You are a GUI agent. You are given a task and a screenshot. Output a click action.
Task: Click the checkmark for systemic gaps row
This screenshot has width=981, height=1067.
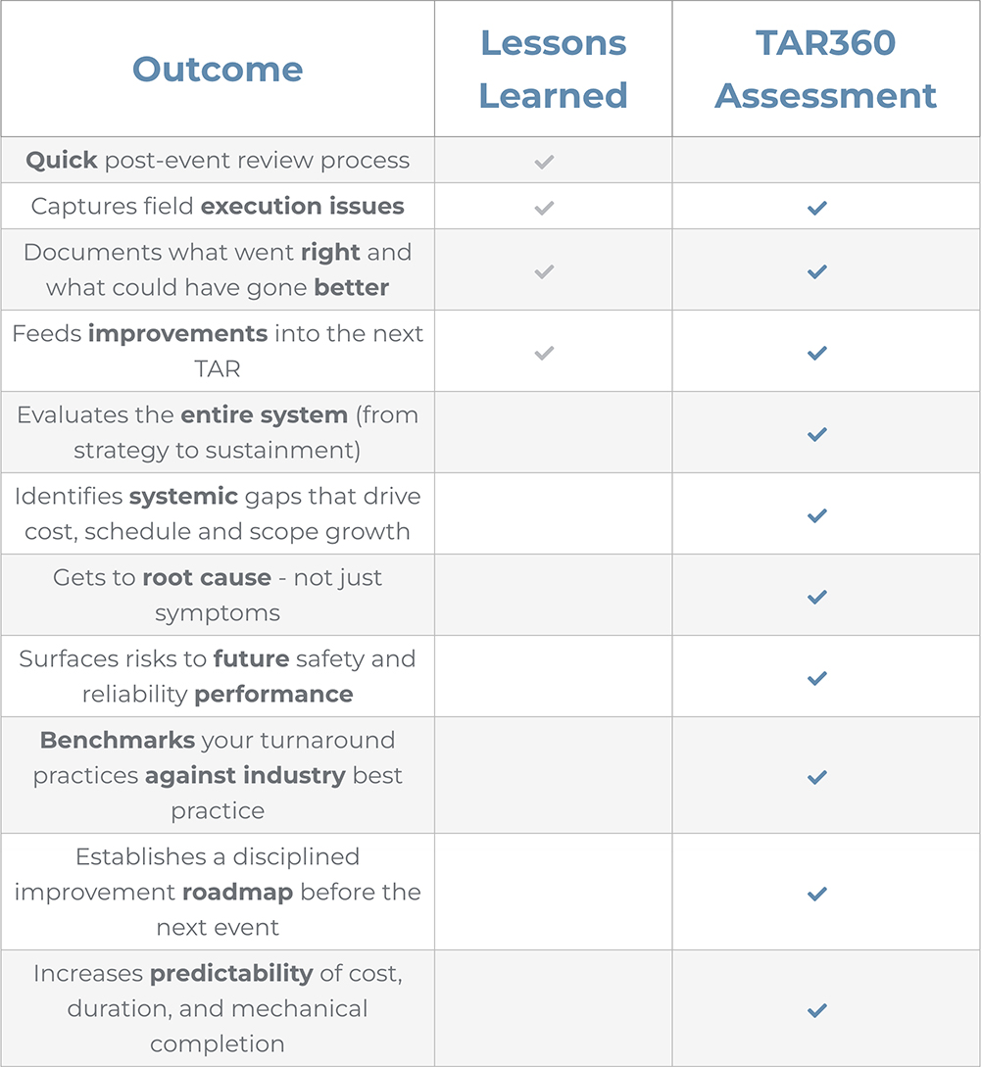coord(816,515)
